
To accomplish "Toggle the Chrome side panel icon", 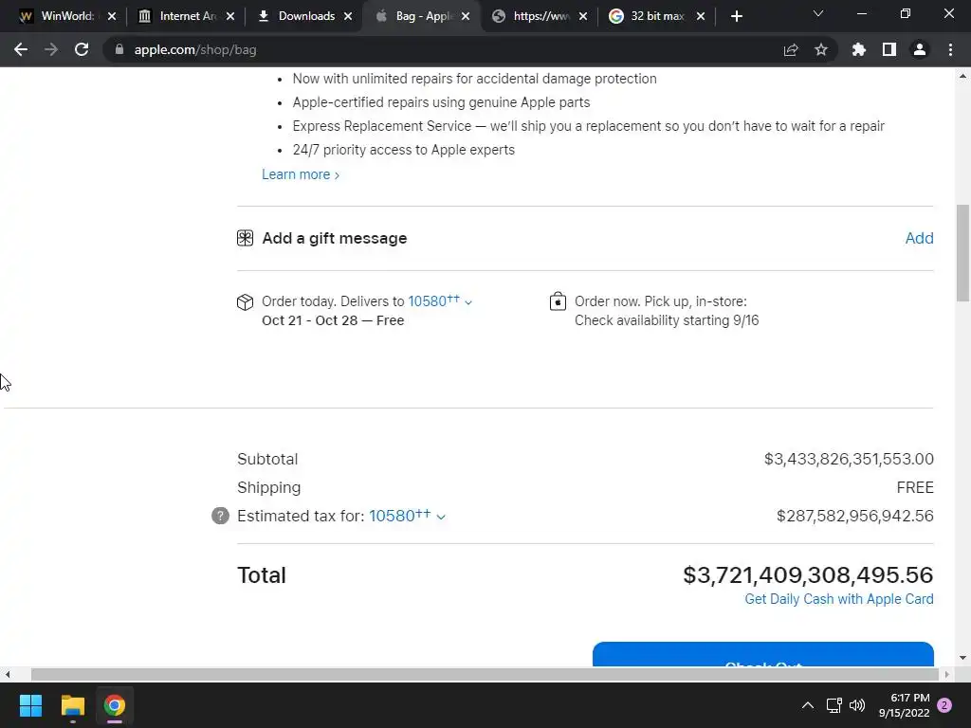I will pyautogui.click(x=889, y=49).
